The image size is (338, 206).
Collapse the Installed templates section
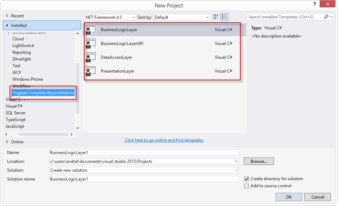point(7,25)
